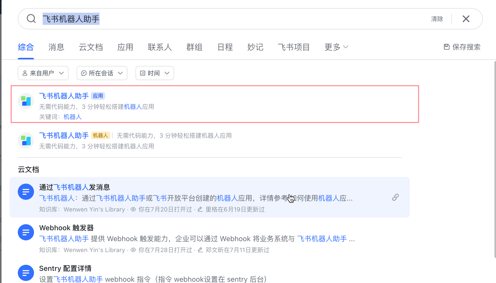The width and height of the screenshot is (496, 283).
Task: Open 飞书机器人助手 result tagged 机器人
Action: coord(210,140)
